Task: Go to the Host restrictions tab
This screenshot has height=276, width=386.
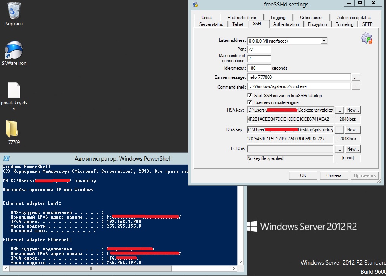Action: point(242,18)
